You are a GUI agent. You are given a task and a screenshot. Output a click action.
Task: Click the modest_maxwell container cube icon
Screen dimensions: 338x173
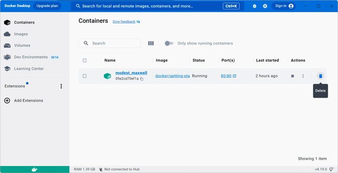(x=107, y=76)
